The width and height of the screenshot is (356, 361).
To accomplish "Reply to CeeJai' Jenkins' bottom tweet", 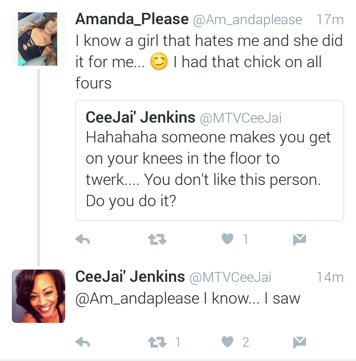I will pyautogui.click(x=83, y=342).
